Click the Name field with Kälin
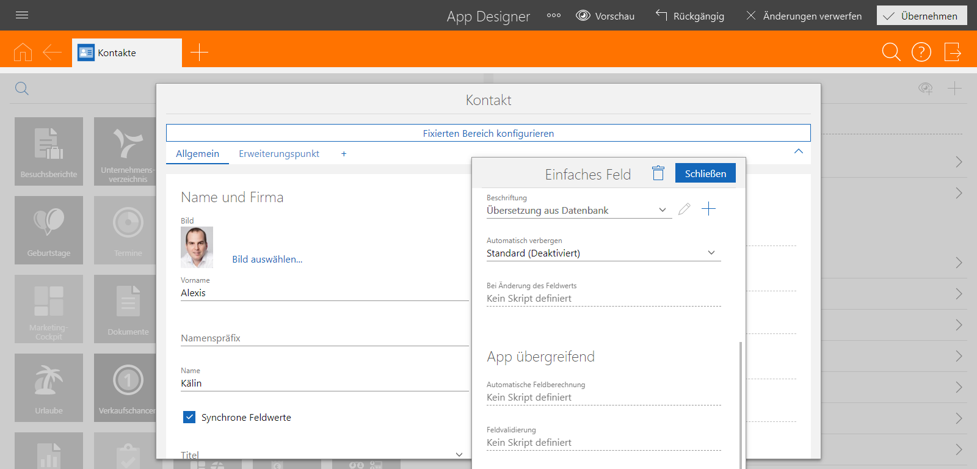The width and height of the screenshot is (977, 469). (325, 384)
